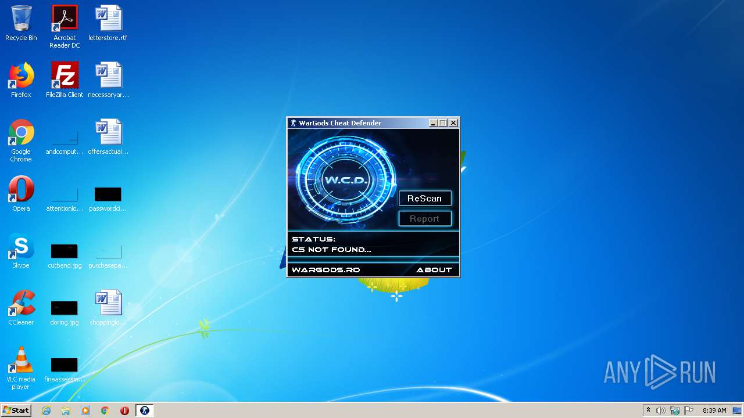Select the shoppinglo... document
Image resolution: width=744 pixels, height=418 pixels.
tap(108, 308)
